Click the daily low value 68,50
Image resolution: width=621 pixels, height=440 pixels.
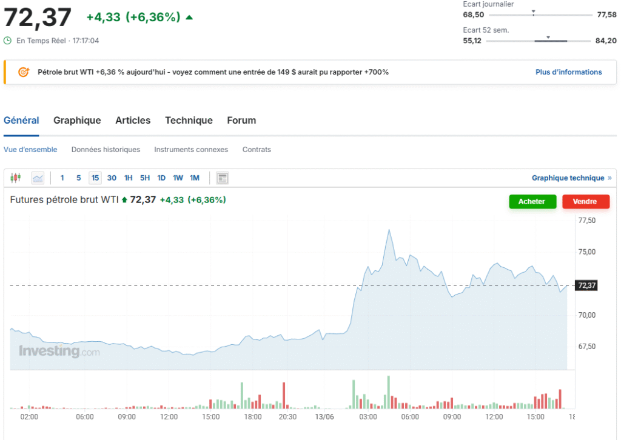coord(474,15)
